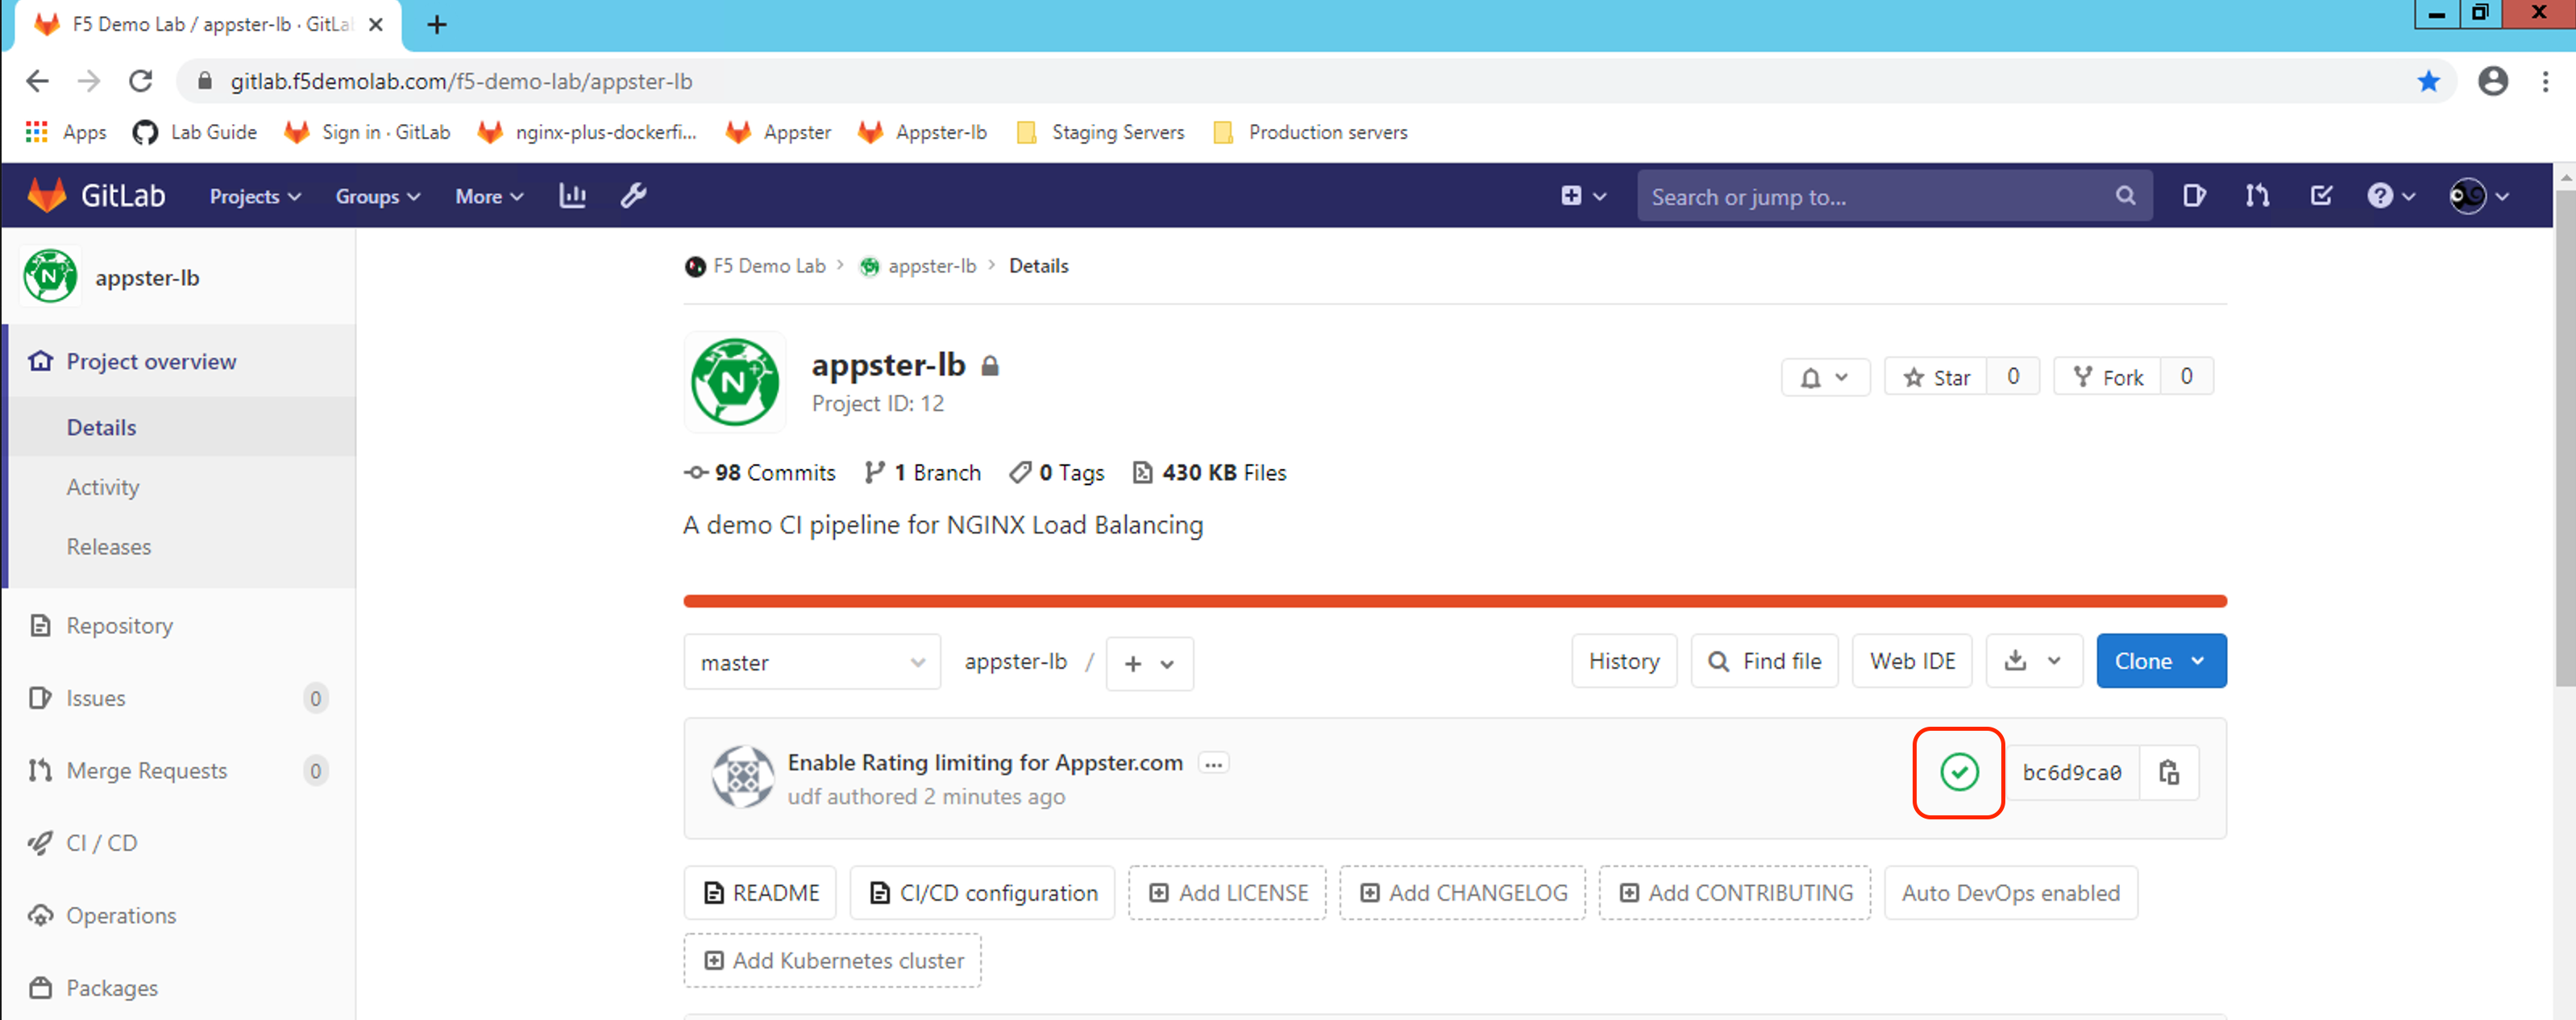2576x1020 pixels.
Task: Open the Staging Servers bookmark folder
Action: click(1099, 132)
